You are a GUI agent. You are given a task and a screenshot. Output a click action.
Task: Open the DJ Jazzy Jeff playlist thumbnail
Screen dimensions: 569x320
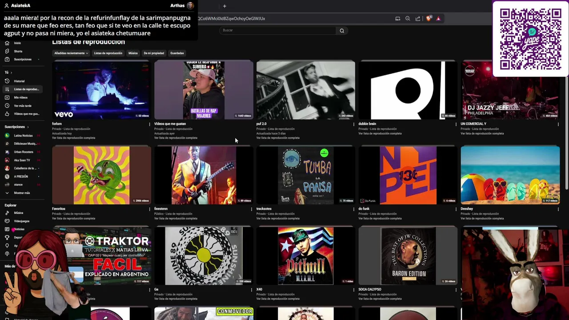point(510,90)
